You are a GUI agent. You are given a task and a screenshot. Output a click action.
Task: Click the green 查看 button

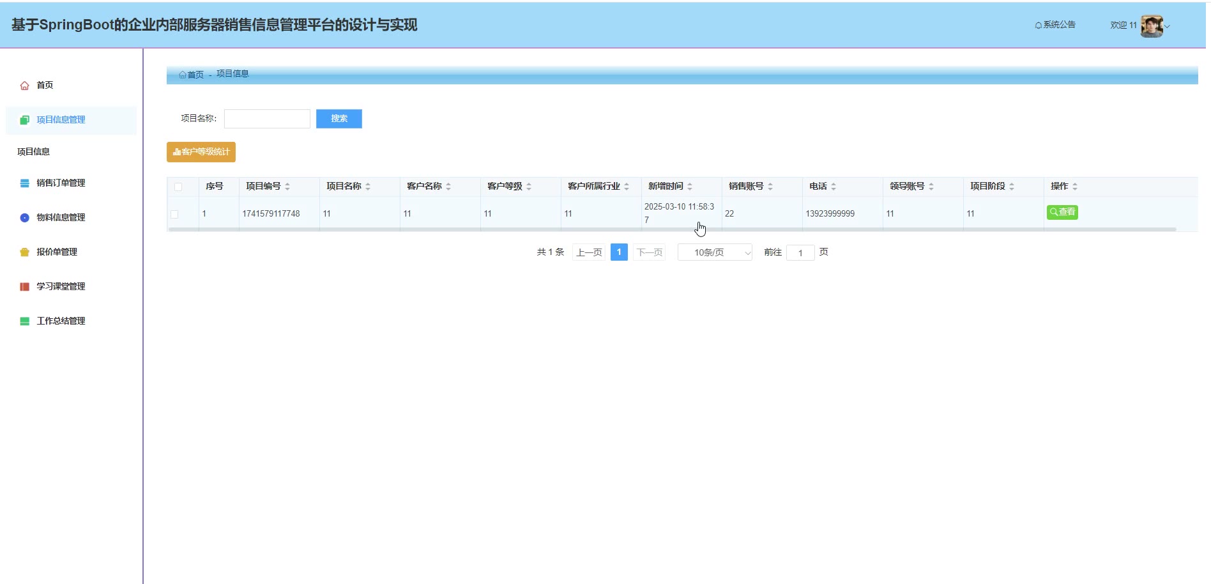pyautogui.click(x=1062, y=212)
